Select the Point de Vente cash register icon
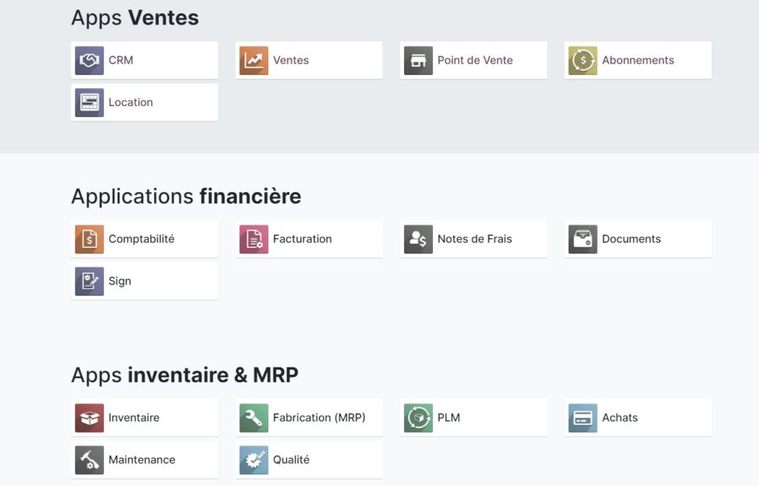Screen dimensions: 759x486 tap(417, 60)
